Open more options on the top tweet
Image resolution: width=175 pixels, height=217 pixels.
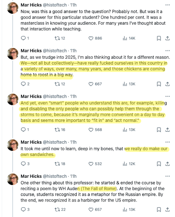(167, 5)
